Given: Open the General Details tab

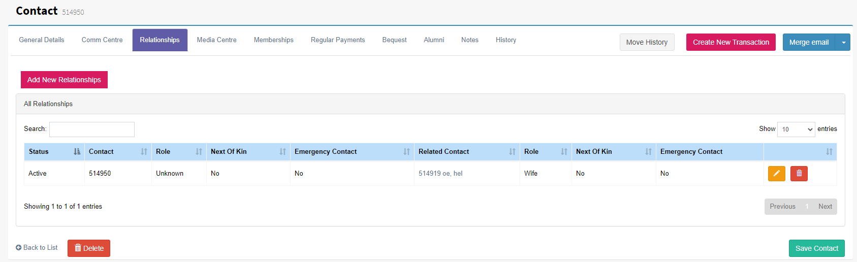Looking at the screenshot, I should coord(42,40).
